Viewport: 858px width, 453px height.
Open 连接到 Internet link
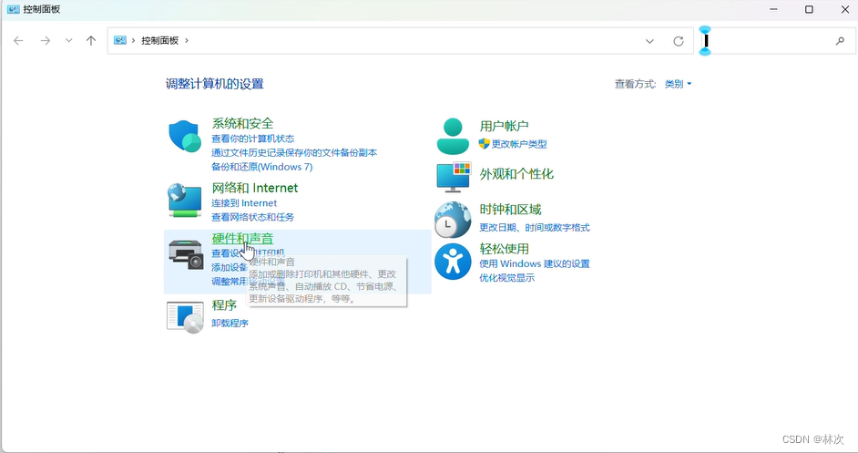(x=244, y=203)
